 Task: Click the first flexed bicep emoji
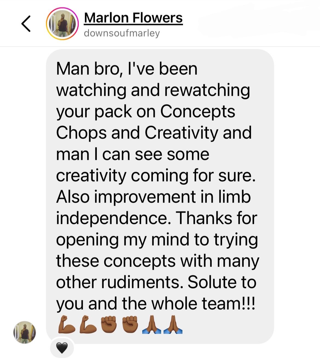66,324
